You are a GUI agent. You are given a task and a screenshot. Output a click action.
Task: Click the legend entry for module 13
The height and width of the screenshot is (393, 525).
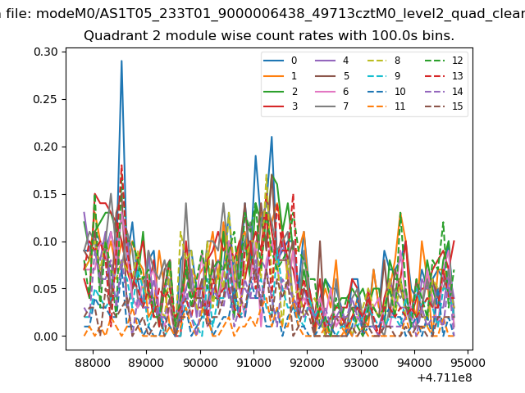pyautogui.click(x=444, y=76)
